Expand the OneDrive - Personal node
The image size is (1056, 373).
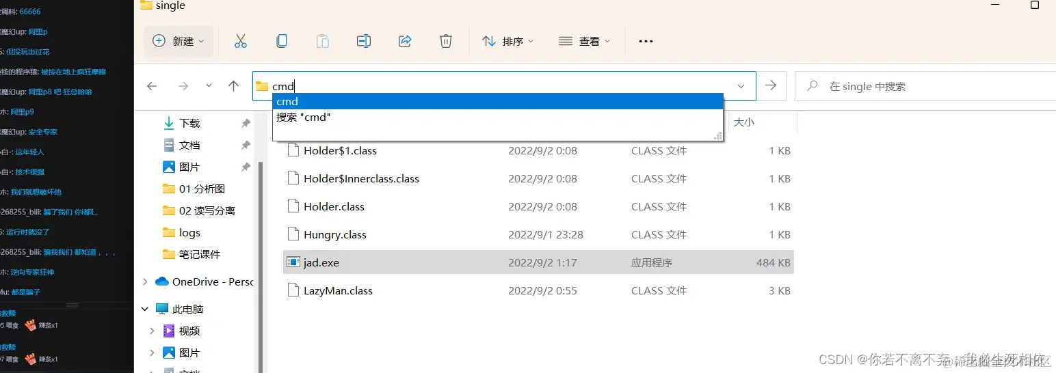click(x=145, y=281)
